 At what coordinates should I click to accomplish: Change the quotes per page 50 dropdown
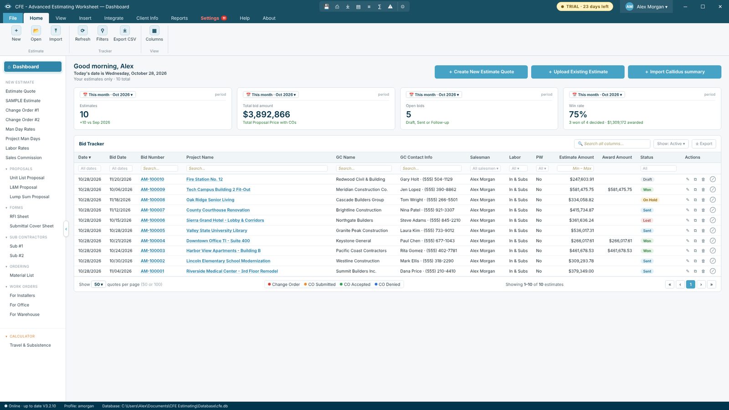click(98, 284)
